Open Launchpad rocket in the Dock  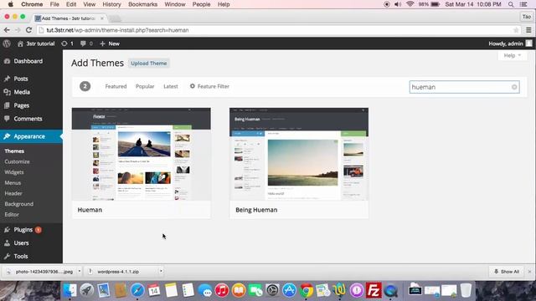[x=87, y=290]
